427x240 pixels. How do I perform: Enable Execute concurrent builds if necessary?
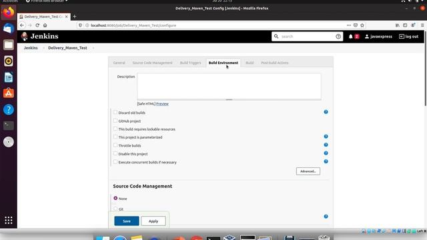(115, 161)
